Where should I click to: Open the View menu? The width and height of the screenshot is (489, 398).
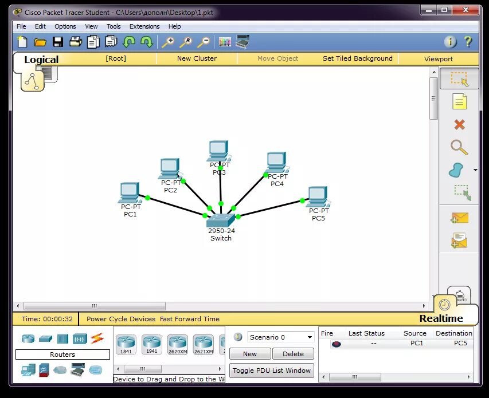tap(91, 26)
